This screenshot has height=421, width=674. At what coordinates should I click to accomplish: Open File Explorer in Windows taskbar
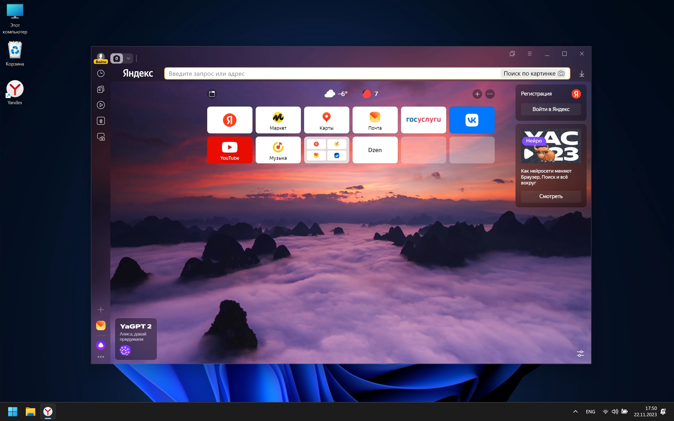(x=30, y=412)
